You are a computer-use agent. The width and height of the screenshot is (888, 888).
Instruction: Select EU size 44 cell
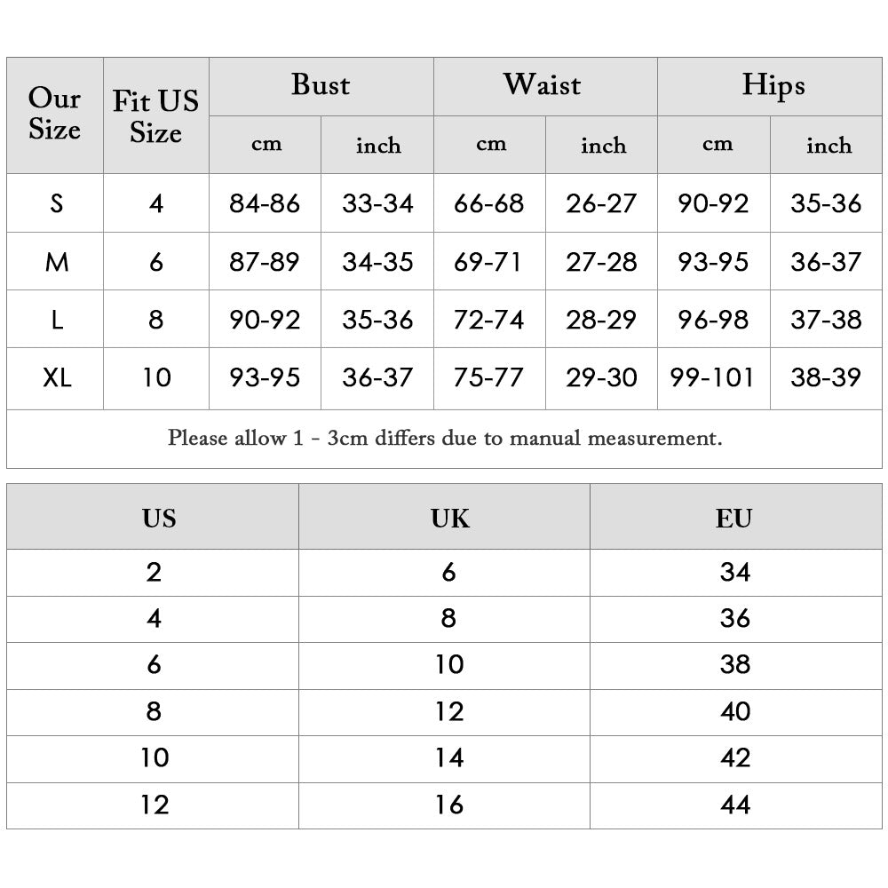[x=734, y=805]
